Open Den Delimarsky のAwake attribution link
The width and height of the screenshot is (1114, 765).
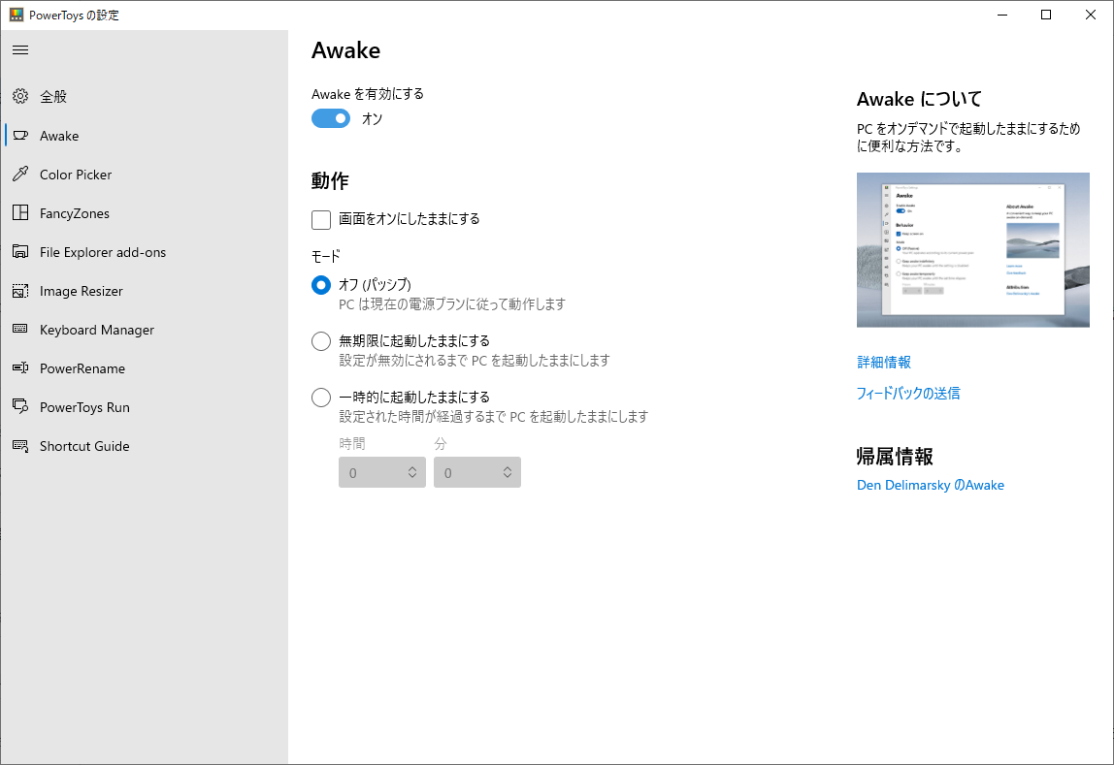coord(930,486)
